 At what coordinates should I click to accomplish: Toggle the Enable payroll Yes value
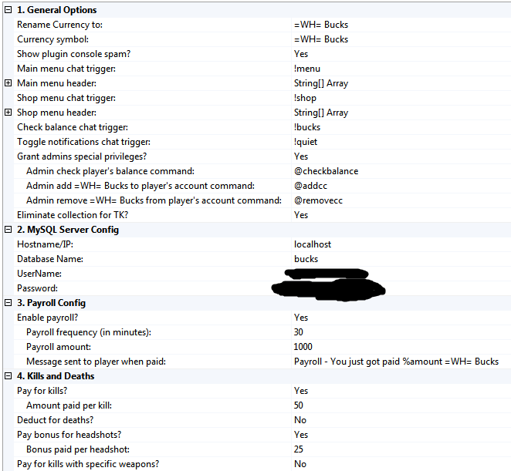click(301, 318)
